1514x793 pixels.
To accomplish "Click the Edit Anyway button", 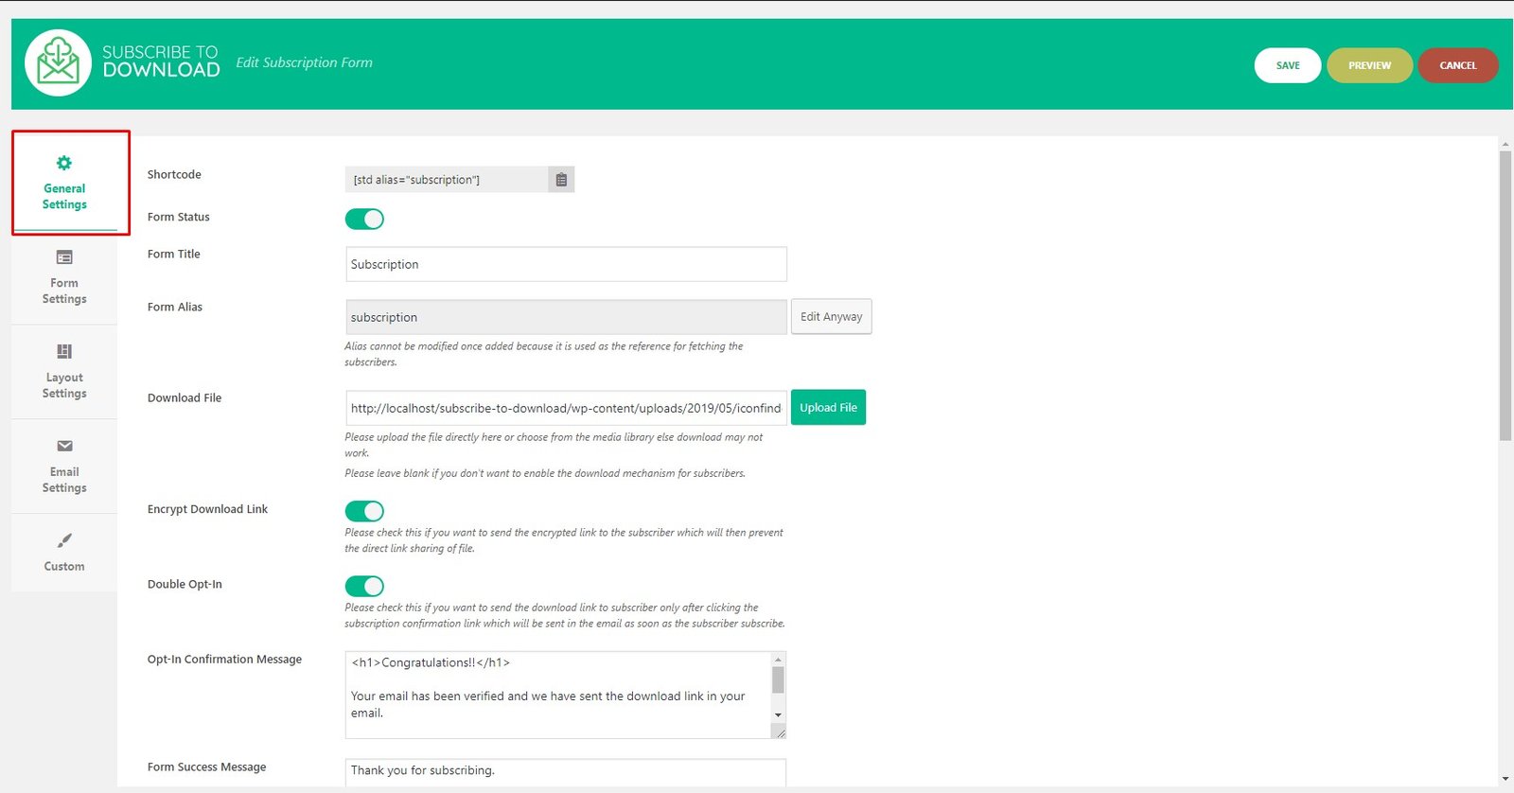I will pyautogui.click(x=831, y=317).
